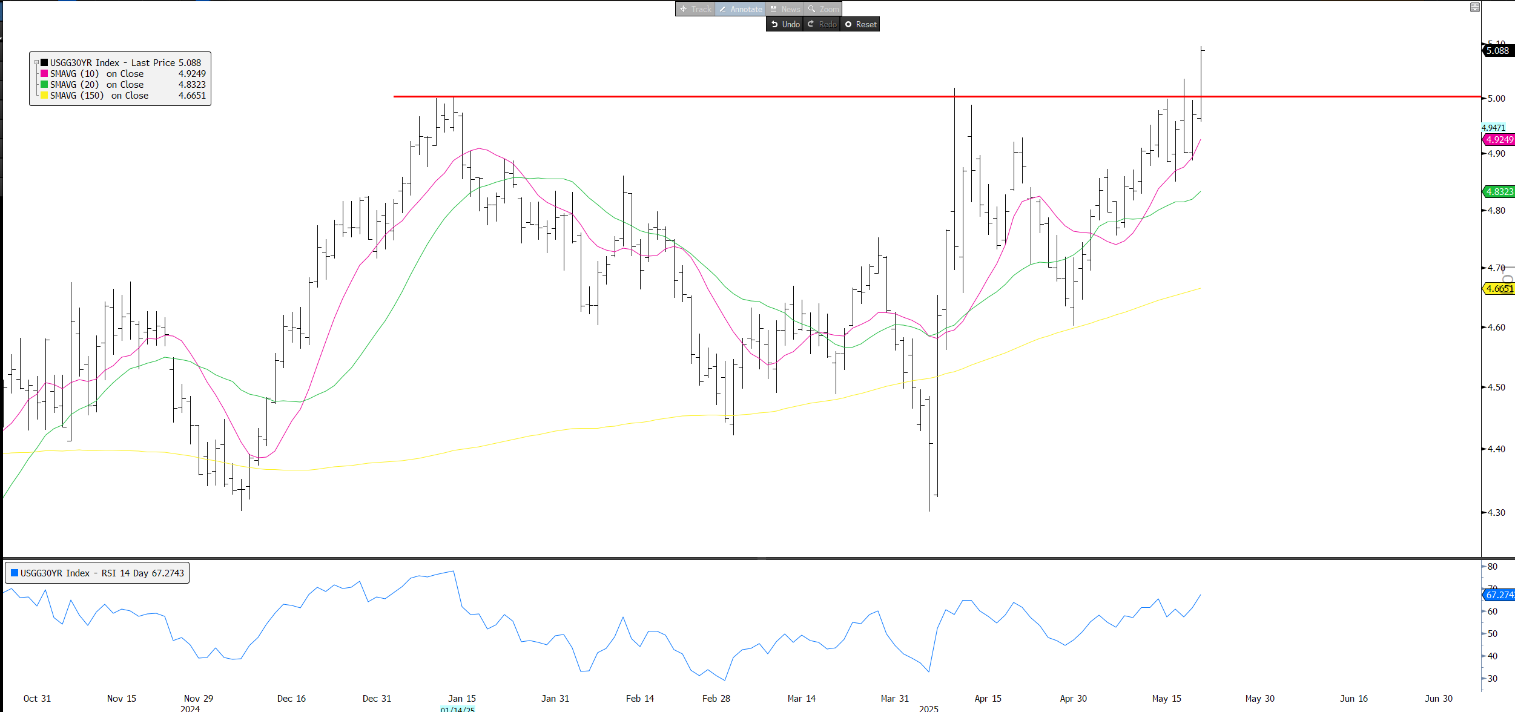Image resolution: width=1515 pixels, height=712 pixels.
Task: Select the RSI 14 Day legend label
Action: (102, 573)
